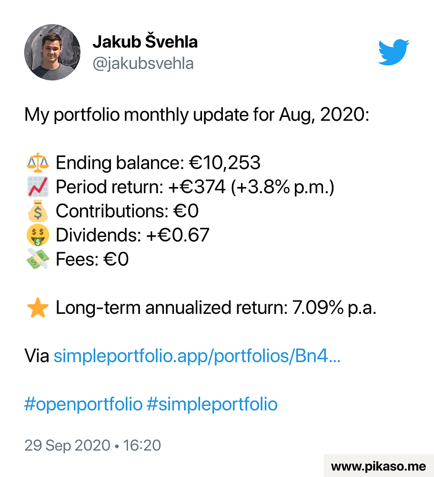Image resolution: width=434 pixels, height=477 pixels.
Task: Click the Twitter bird logo
Action: point(394,52)
